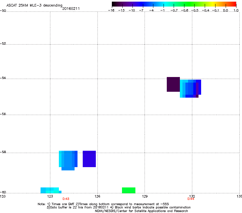Click the dark purple data block near -54
242x213 pixels.
(x=173, y=84)
